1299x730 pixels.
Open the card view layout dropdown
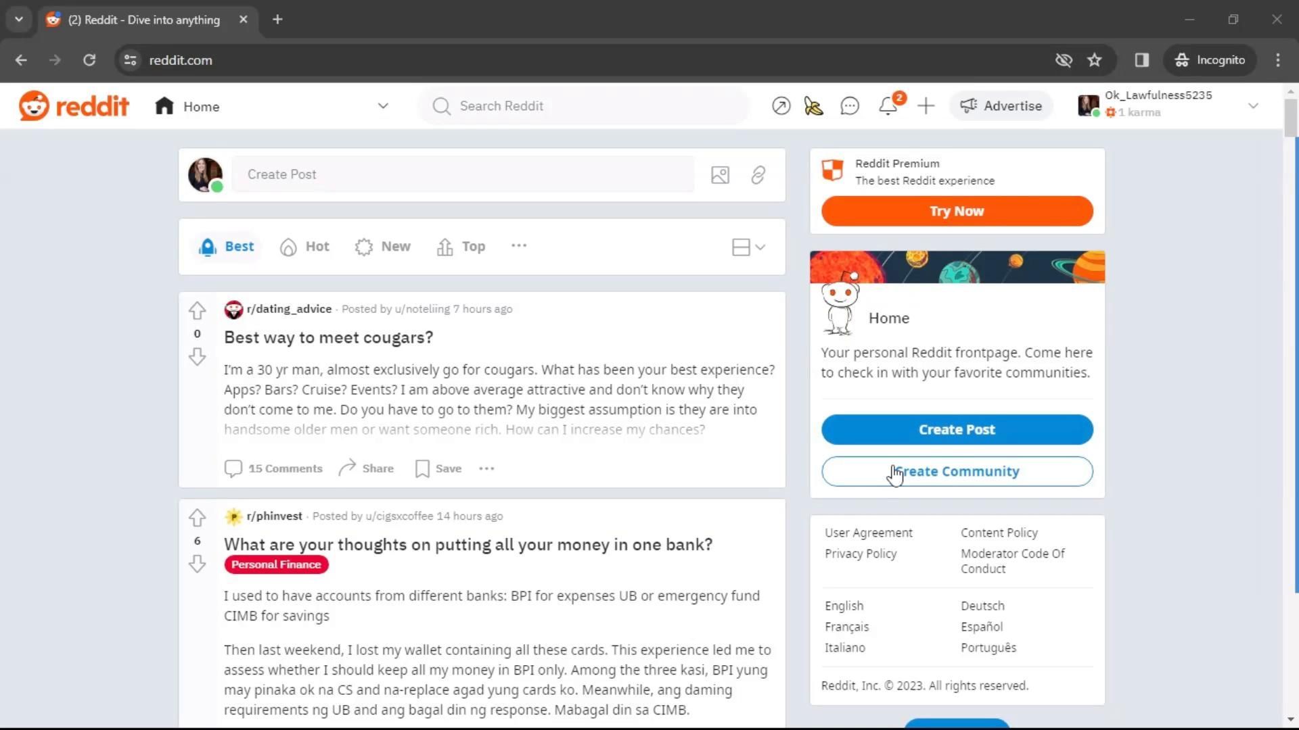point(748,247)
